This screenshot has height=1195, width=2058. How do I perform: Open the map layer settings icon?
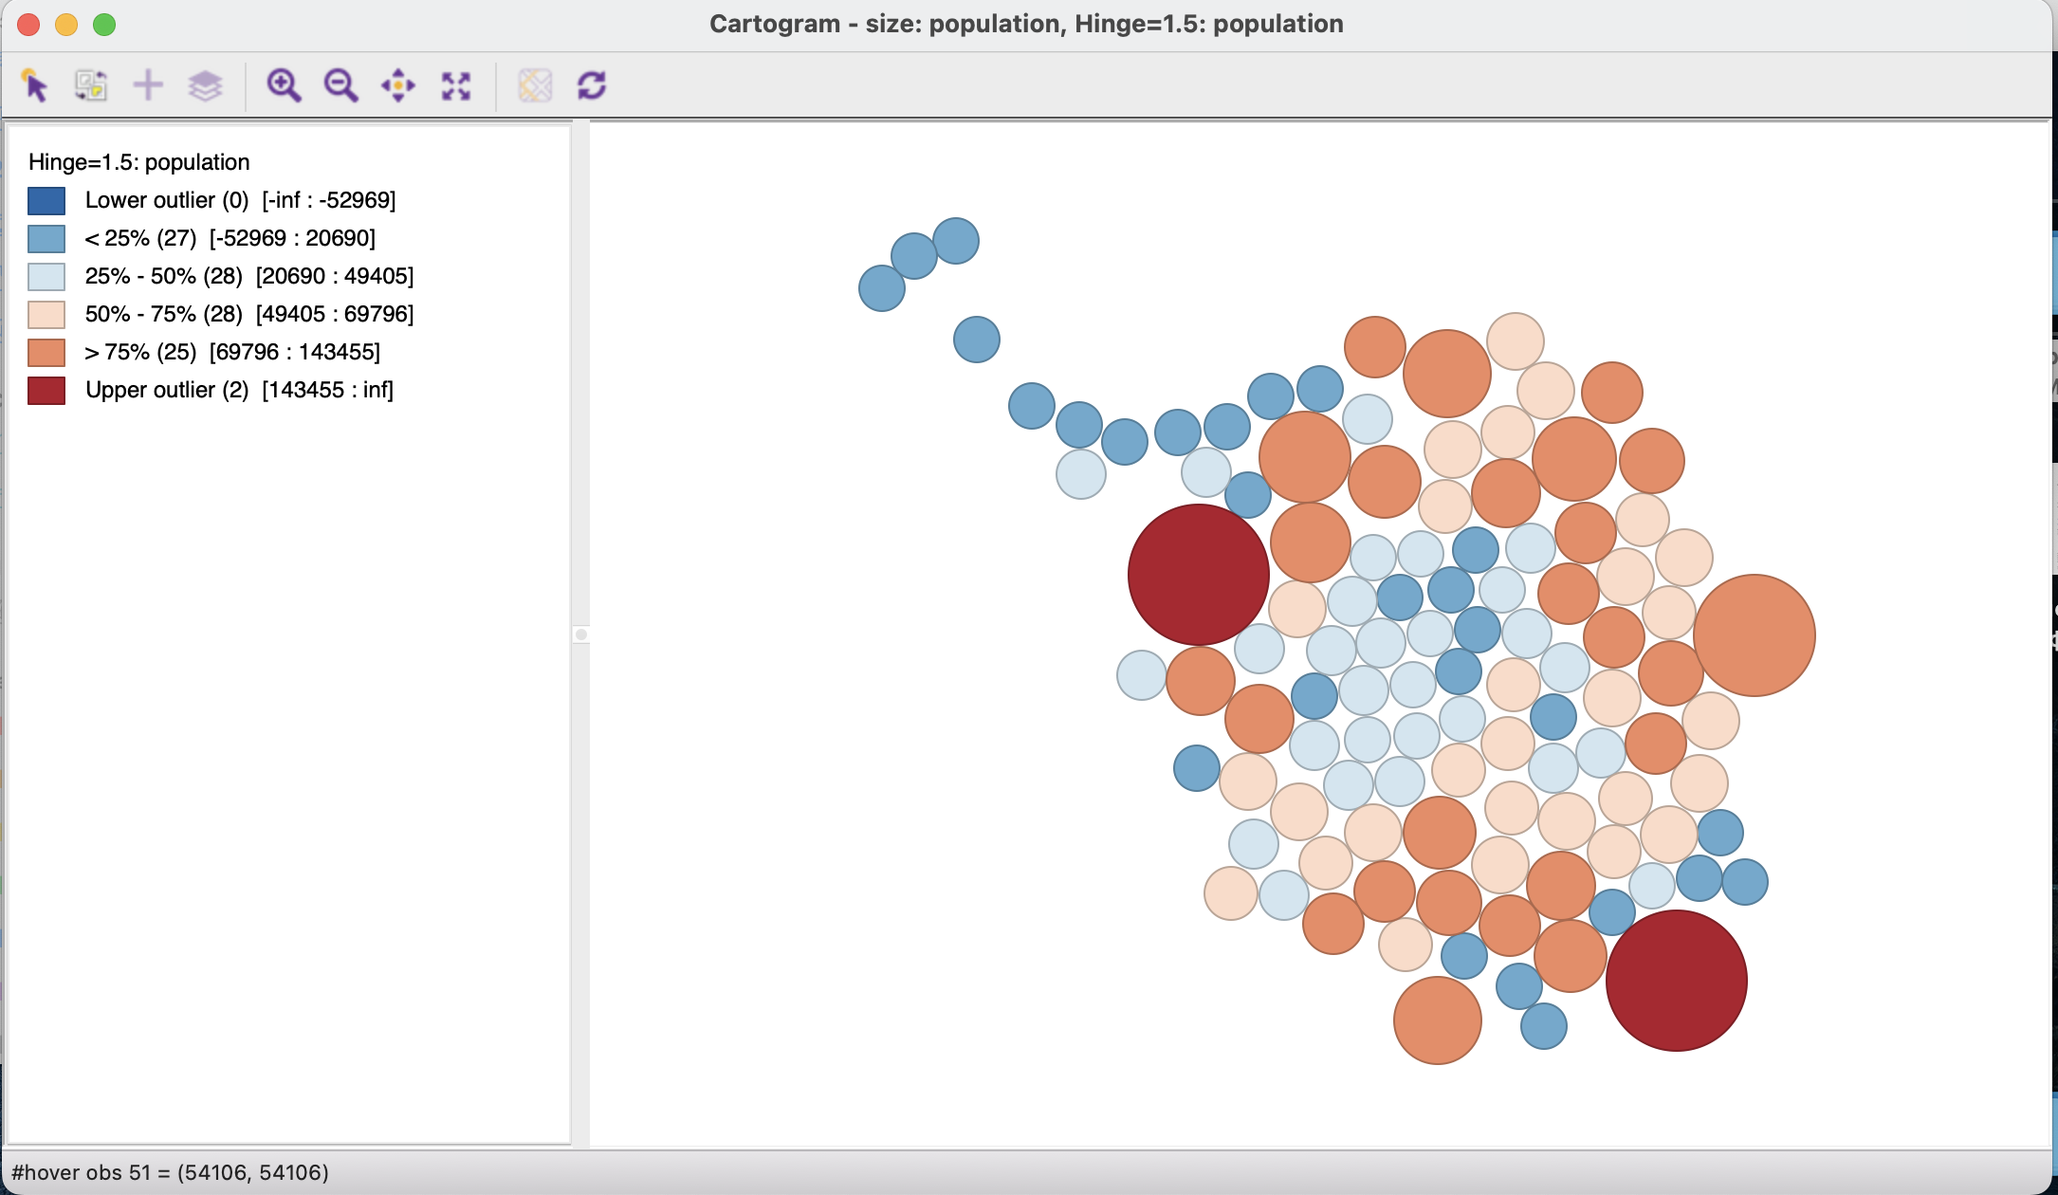(205, 85)
